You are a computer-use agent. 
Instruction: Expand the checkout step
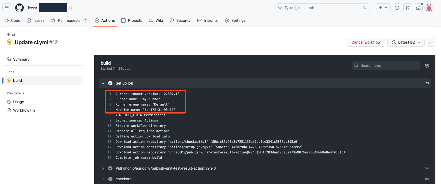coord(265,179)
